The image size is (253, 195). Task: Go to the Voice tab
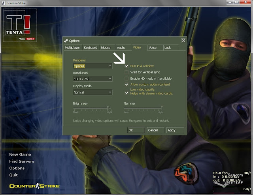point(155,47)
